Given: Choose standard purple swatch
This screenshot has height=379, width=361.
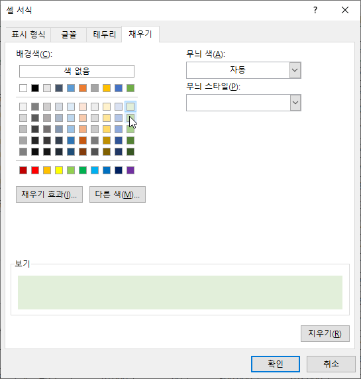Looking at the screenshot, I should [x=130, y=170].
